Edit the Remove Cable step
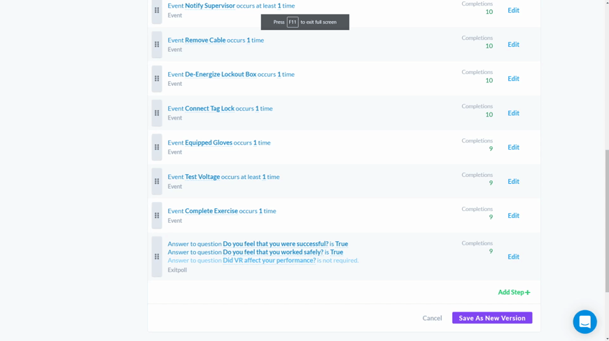This screenshot has width=609, height=341. (x=514, y=45)
